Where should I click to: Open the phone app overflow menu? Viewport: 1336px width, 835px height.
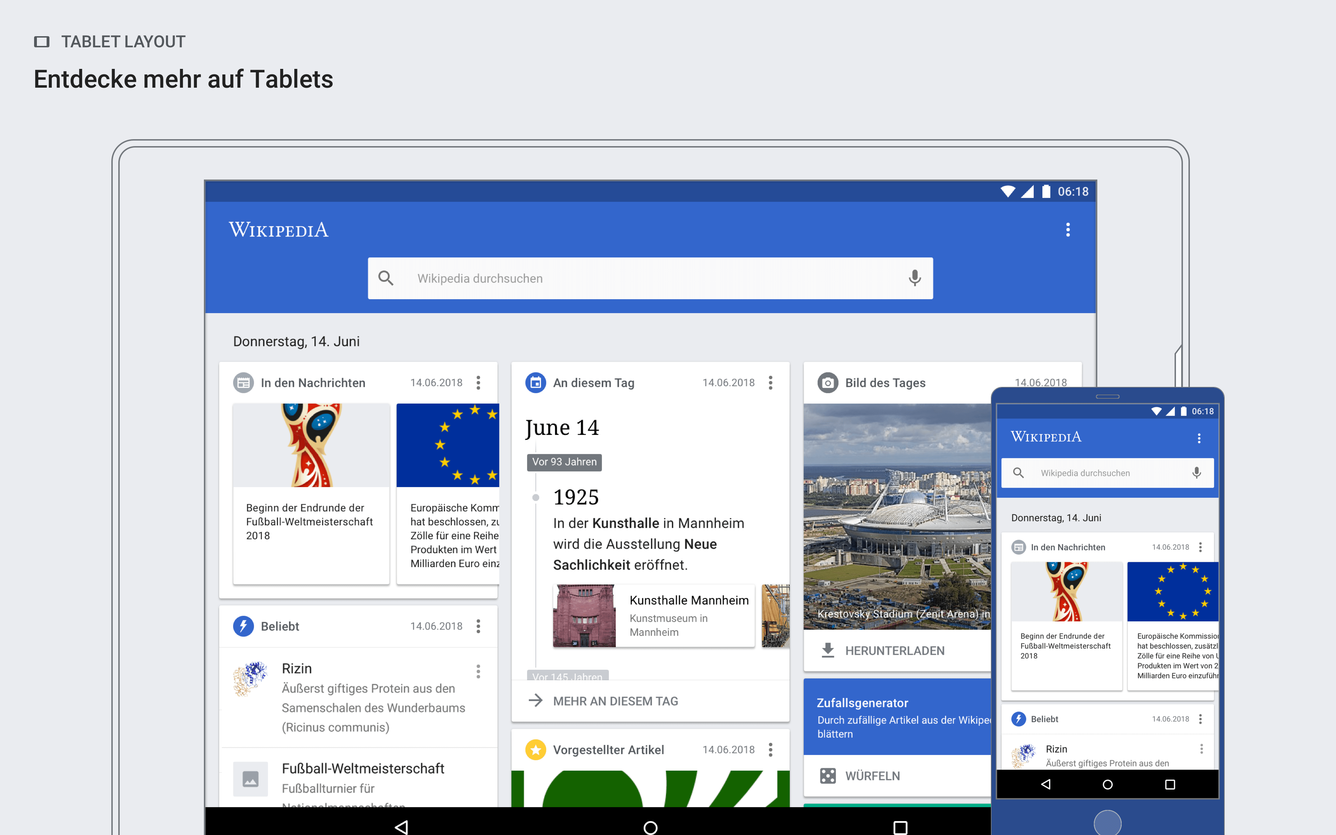1199,438
